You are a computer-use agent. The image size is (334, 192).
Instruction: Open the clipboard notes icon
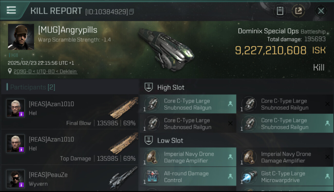click(280, 11)
